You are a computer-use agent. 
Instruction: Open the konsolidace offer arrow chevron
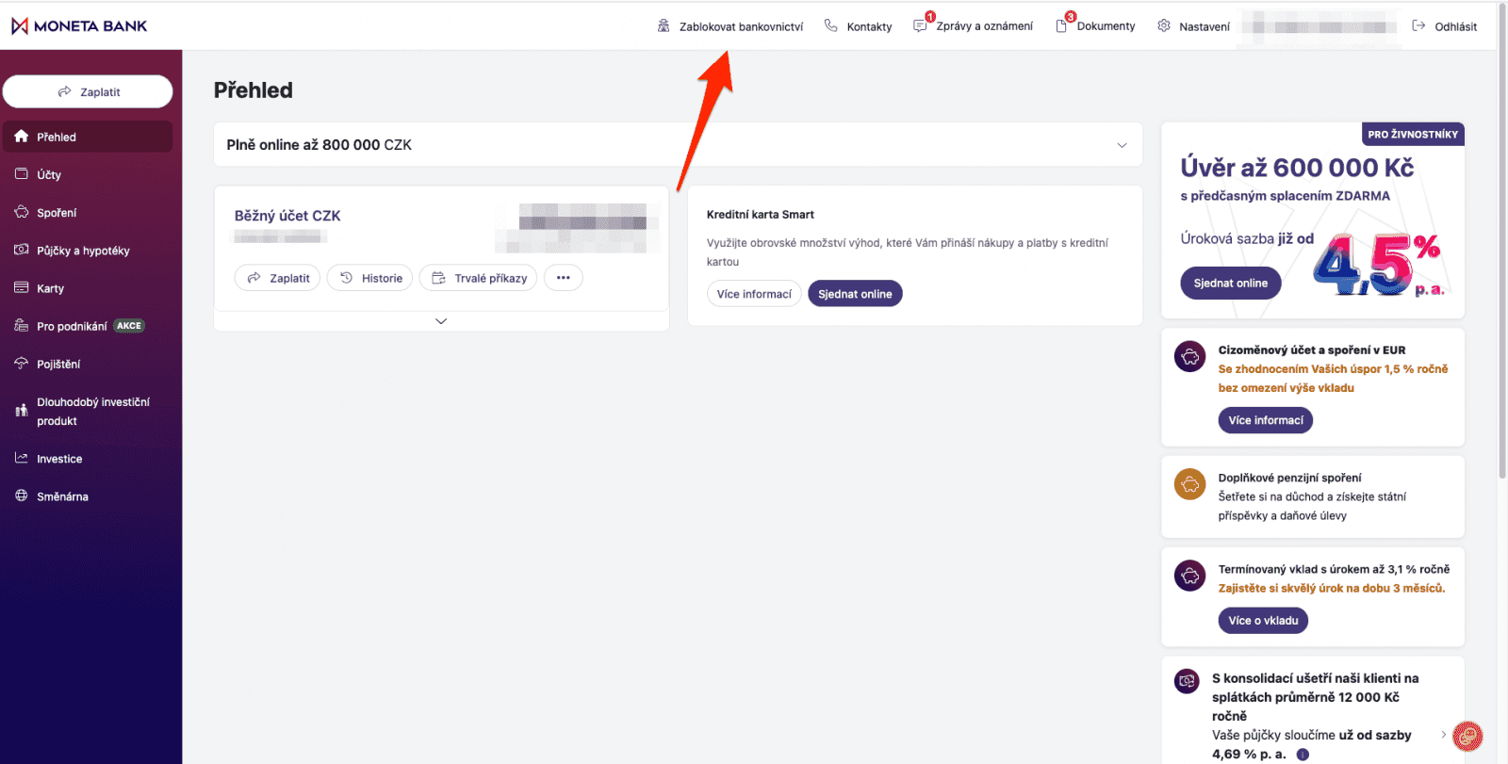coord(1443,735)
